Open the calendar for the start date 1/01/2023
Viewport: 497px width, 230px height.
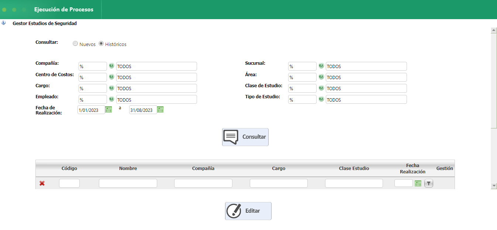point(108,110)
